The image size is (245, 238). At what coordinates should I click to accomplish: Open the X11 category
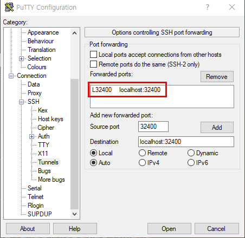click(x=43, y=154)
